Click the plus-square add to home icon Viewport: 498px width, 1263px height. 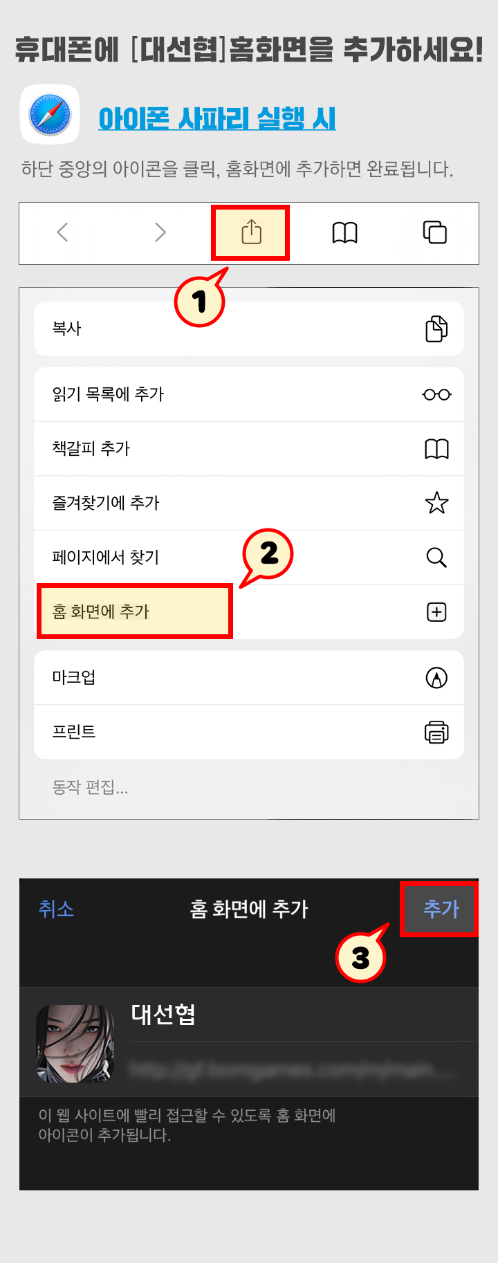pos(436,612)
